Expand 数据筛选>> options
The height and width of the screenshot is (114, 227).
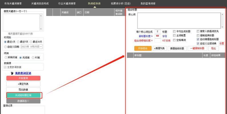pyautogui.click(x=23, y=101)
